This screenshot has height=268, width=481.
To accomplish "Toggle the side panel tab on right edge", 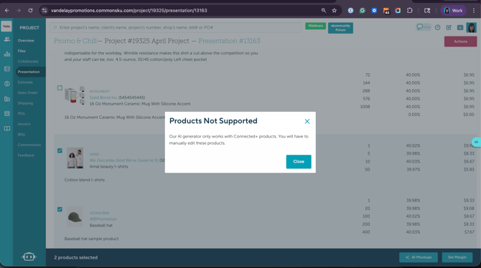I will click(x=477, y=142).
